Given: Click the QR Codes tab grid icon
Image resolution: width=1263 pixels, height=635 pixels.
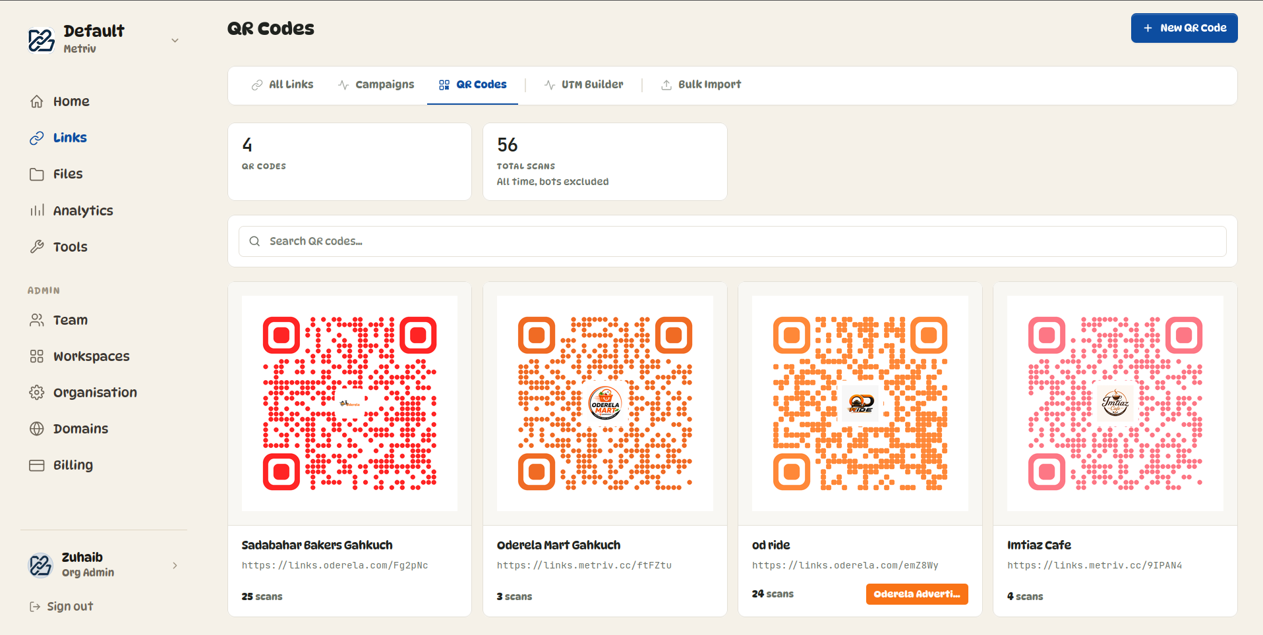Looking at the screenshot, I should [444, 85].
